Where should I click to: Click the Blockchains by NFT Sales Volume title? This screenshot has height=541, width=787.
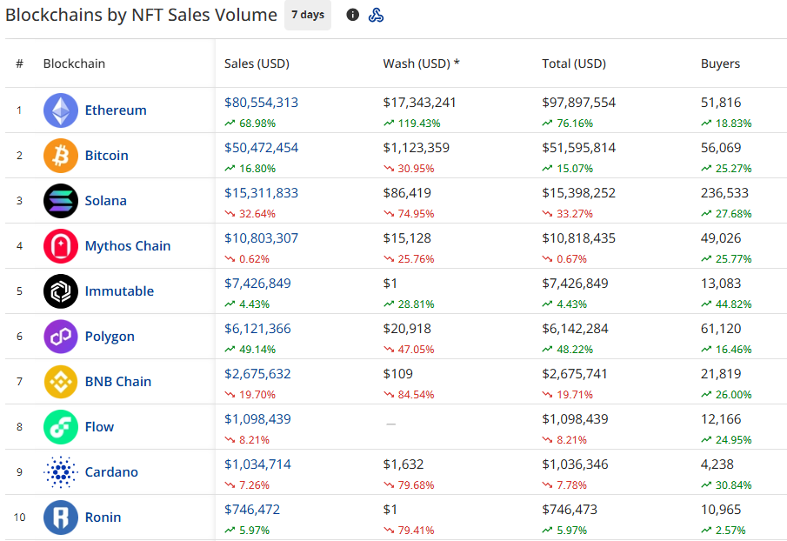click(x=141, y=15)
